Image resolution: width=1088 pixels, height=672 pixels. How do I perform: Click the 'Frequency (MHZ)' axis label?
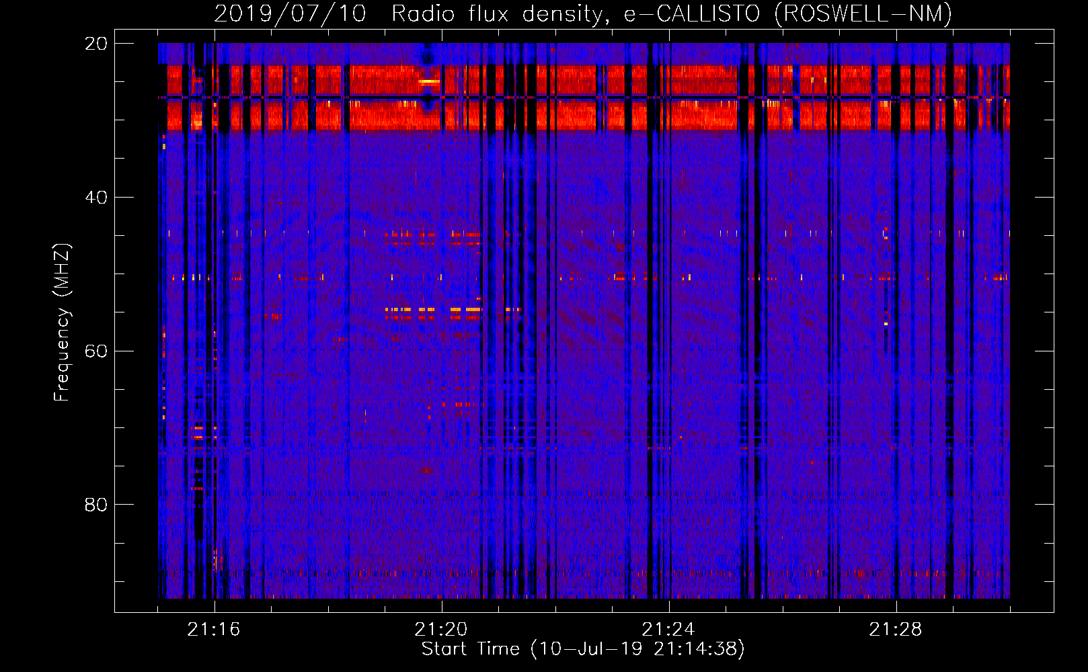pos(62,323)
